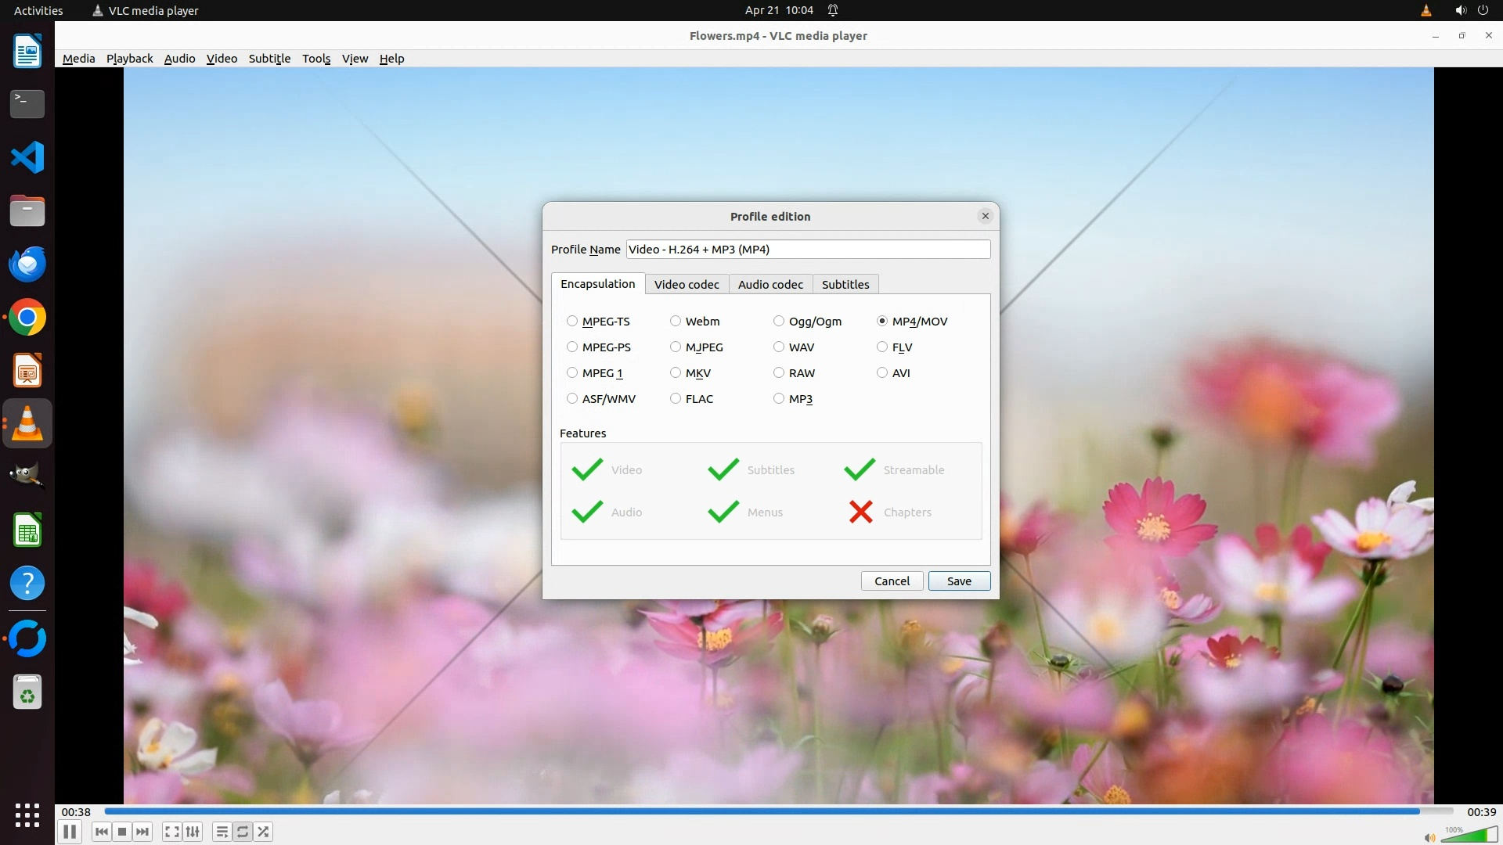Switch to the Video codec tab
The height and width of the screenshot is (845, 1503).
687,285
